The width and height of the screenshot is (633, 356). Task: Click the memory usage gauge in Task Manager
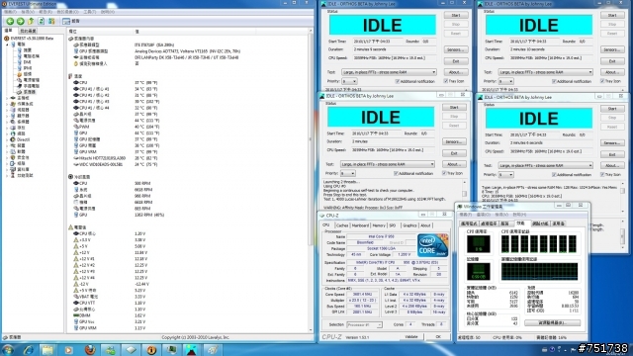pyautogui.click(x=479, y=271)
